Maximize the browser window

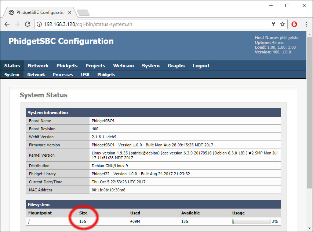[287, 5]
